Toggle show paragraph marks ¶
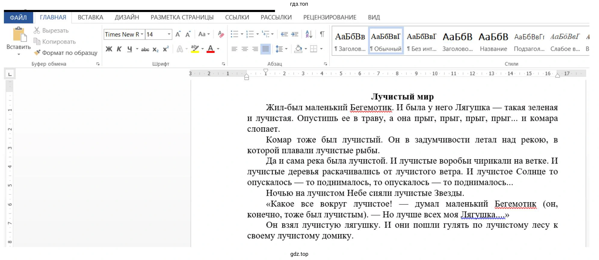The height and width of the screenshot is (260, 599). click(322, 34)
